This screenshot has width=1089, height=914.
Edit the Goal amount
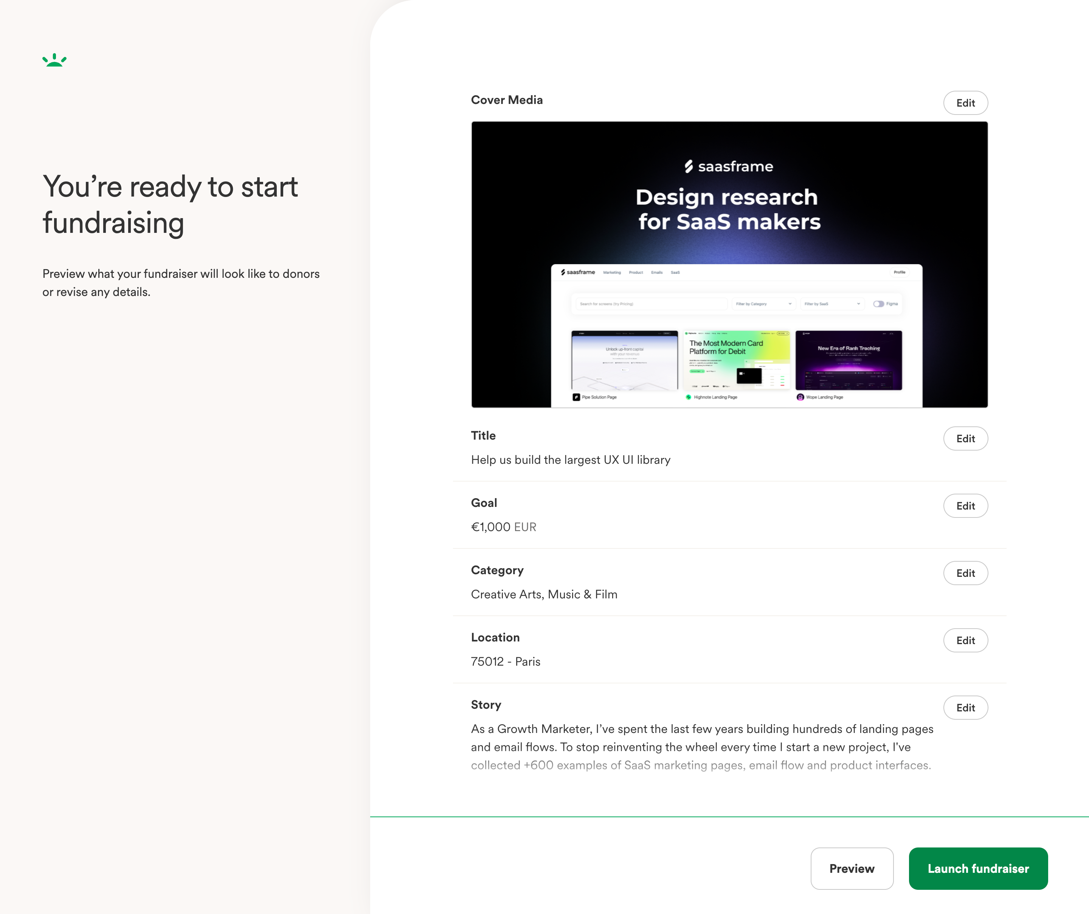point(965,505)
